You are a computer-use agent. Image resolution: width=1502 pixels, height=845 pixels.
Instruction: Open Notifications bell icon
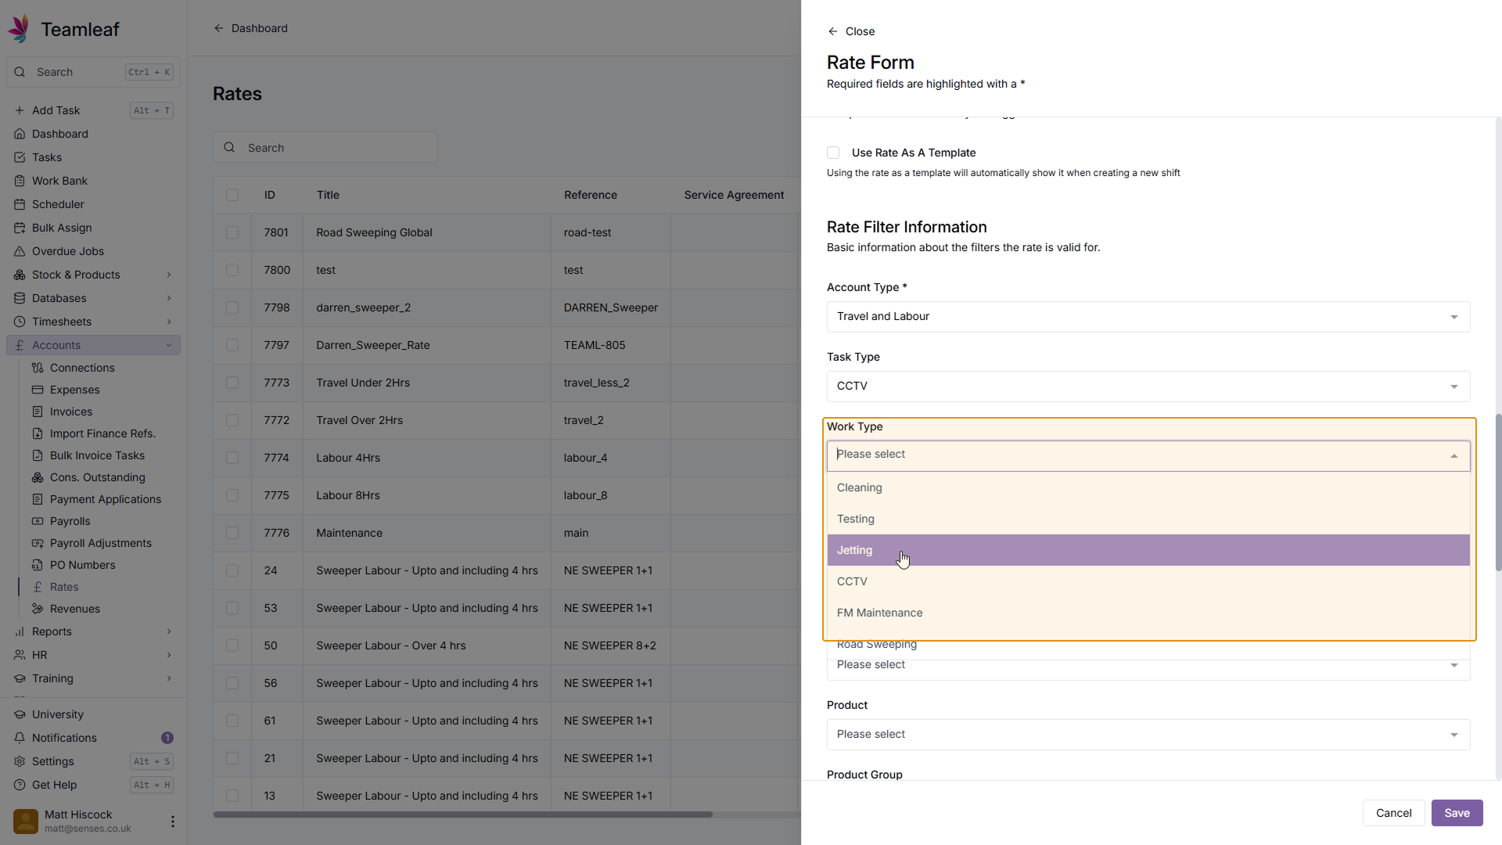coord(20,738)
